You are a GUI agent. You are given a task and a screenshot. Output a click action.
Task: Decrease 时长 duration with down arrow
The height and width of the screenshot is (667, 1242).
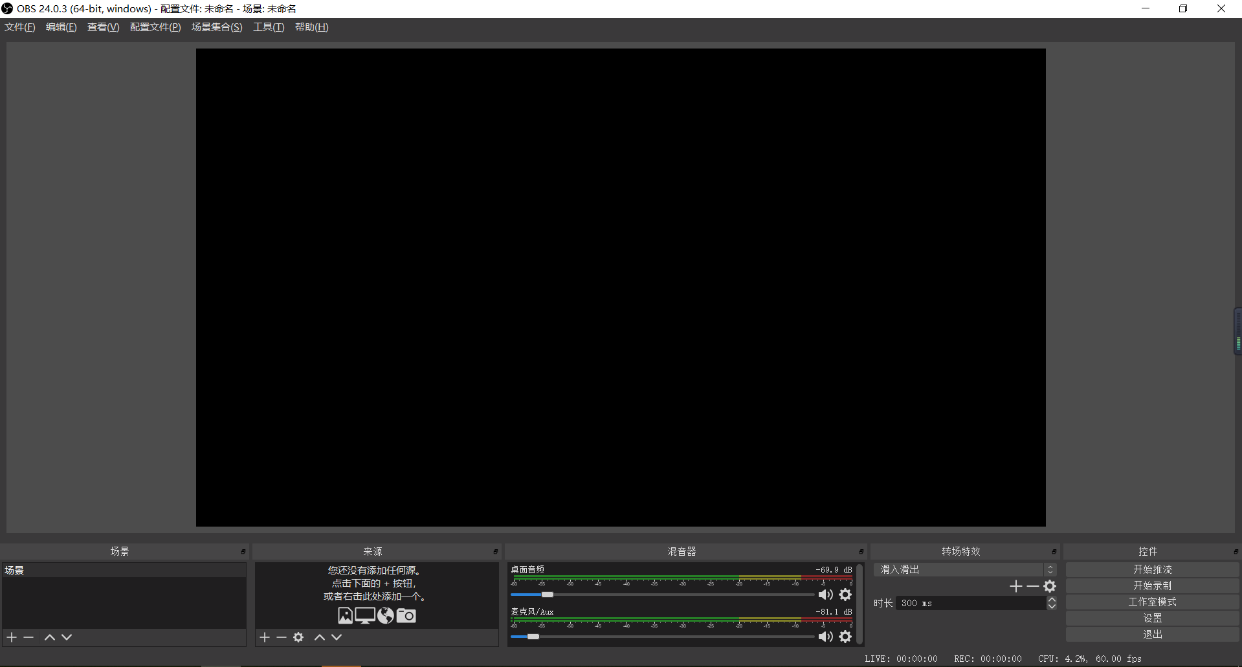(1052, 607)
